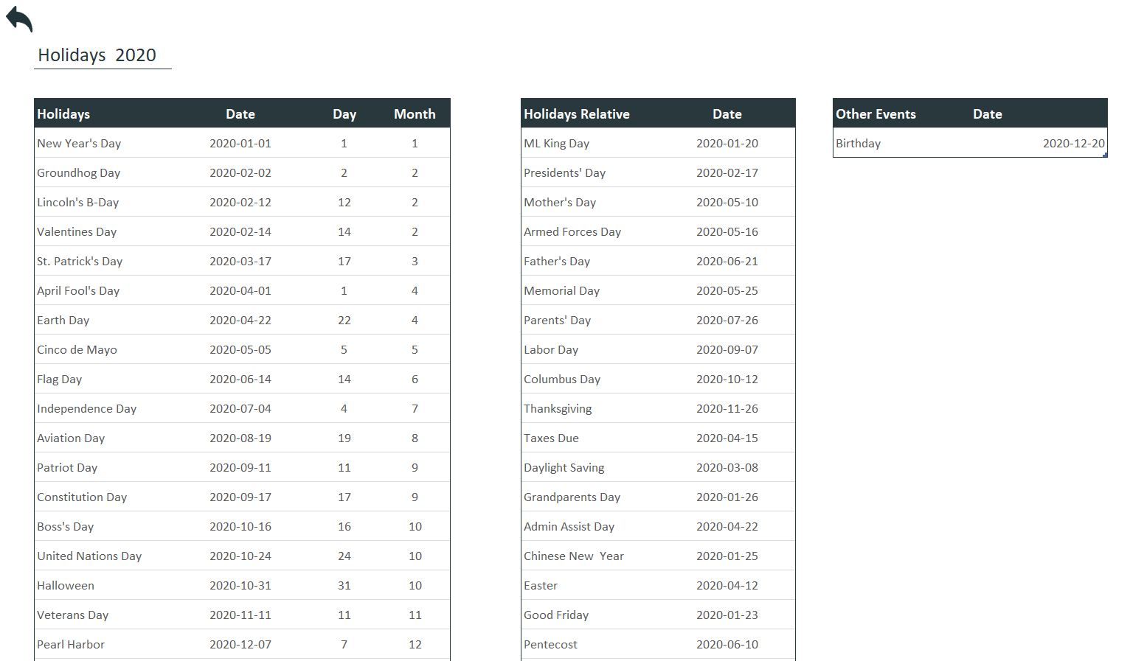Select the Birthday event cell

pos(858,144)
